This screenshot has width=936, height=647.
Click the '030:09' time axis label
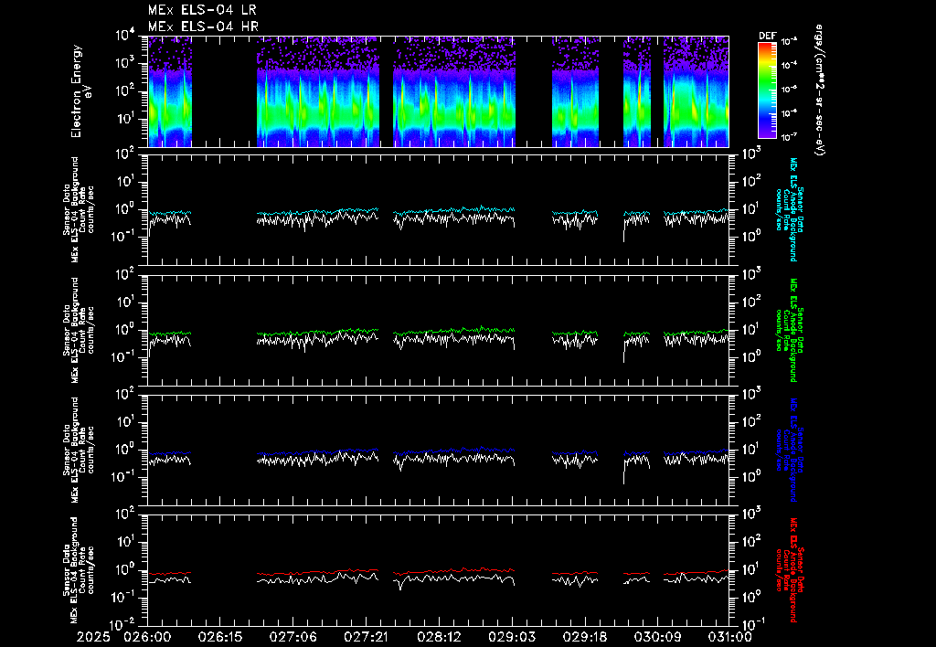pyautogui.click(x=657, y=637)
